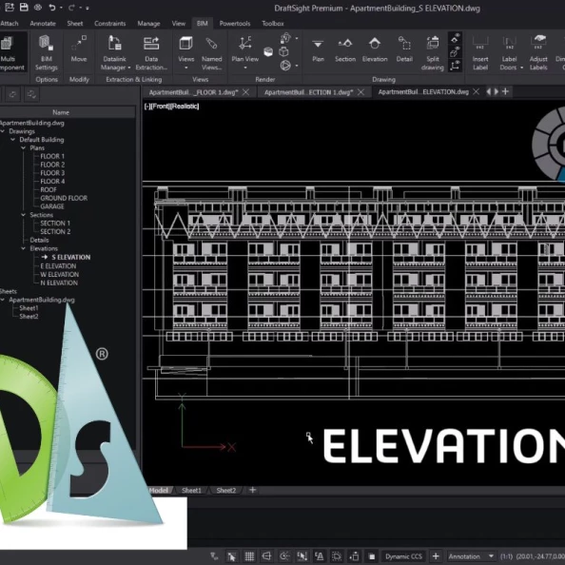Toggle Ortho mode in the status bar
The image size is (565, 565).
pyautogui.click(x=266, y=556)
